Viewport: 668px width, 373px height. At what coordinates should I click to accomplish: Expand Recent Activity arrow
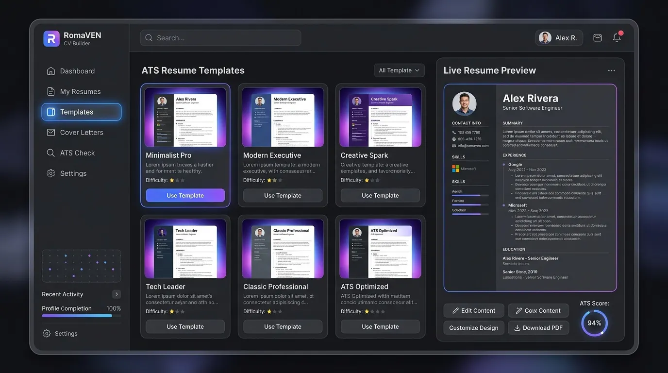[117, 294]
